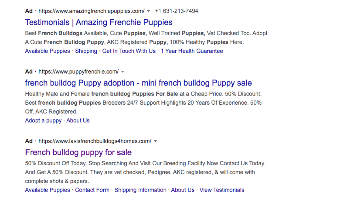Click the lavisfrenchbulldogs4homes.com ad URL
This screenshot has height=202, width=340.
tap(95, 141)
